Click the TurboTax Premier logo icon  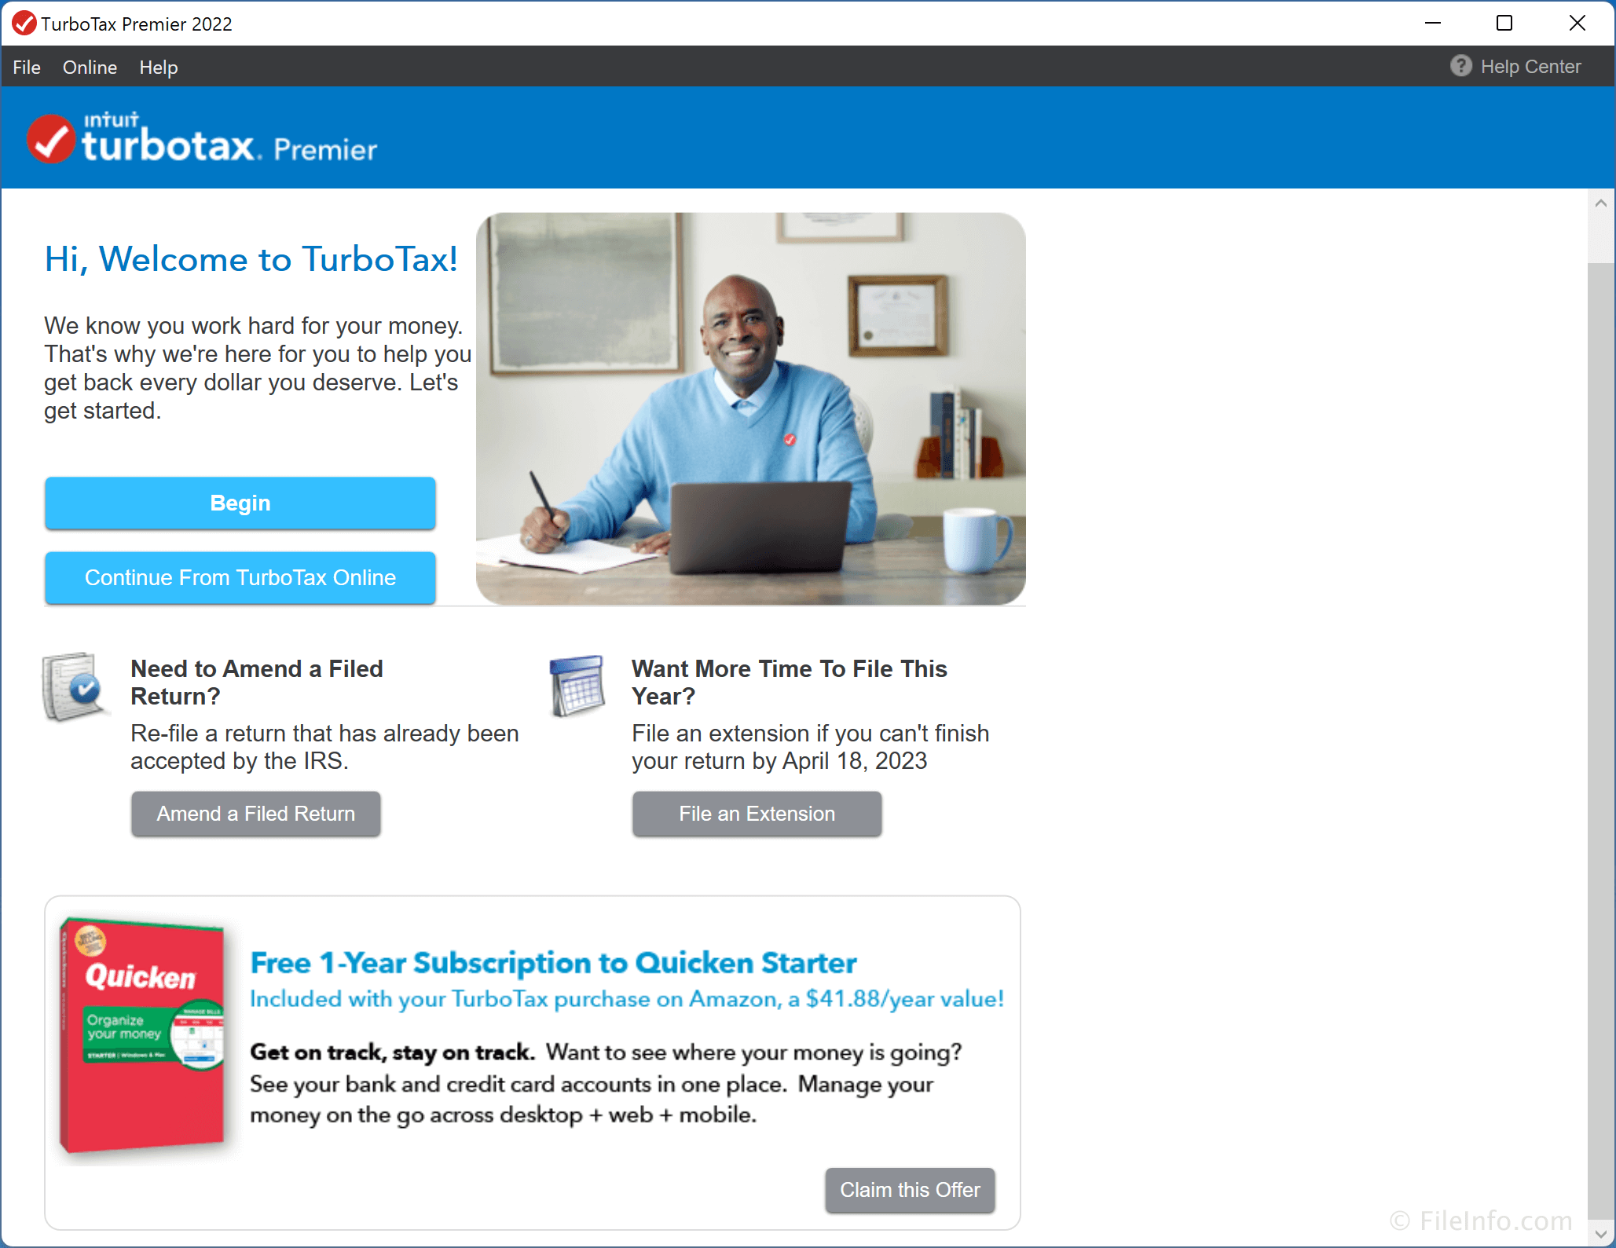pos(49,137)
